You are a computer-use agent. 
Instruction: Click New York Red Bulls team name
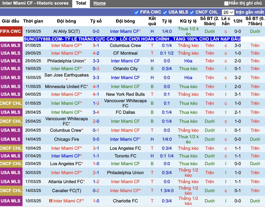(125, 94)
